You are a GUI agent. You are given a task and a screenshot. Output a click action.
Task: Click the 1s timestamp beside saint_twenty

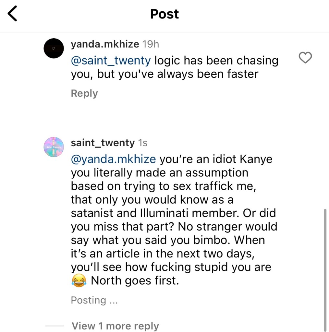coord(143,143)
